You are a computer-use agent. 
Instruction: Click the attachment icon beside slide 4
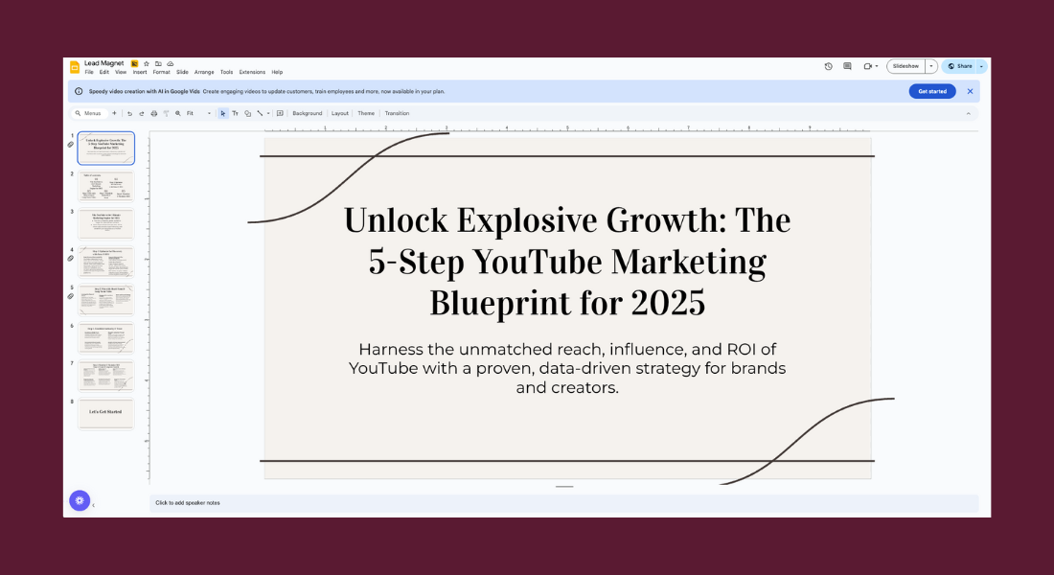[x=71, y=258]
